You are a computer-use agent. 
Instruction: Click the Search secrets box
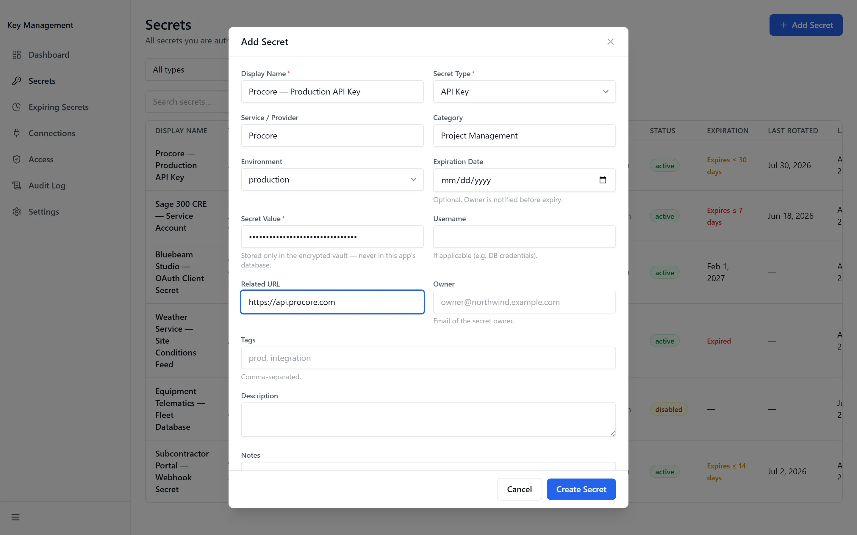[187, 102]
